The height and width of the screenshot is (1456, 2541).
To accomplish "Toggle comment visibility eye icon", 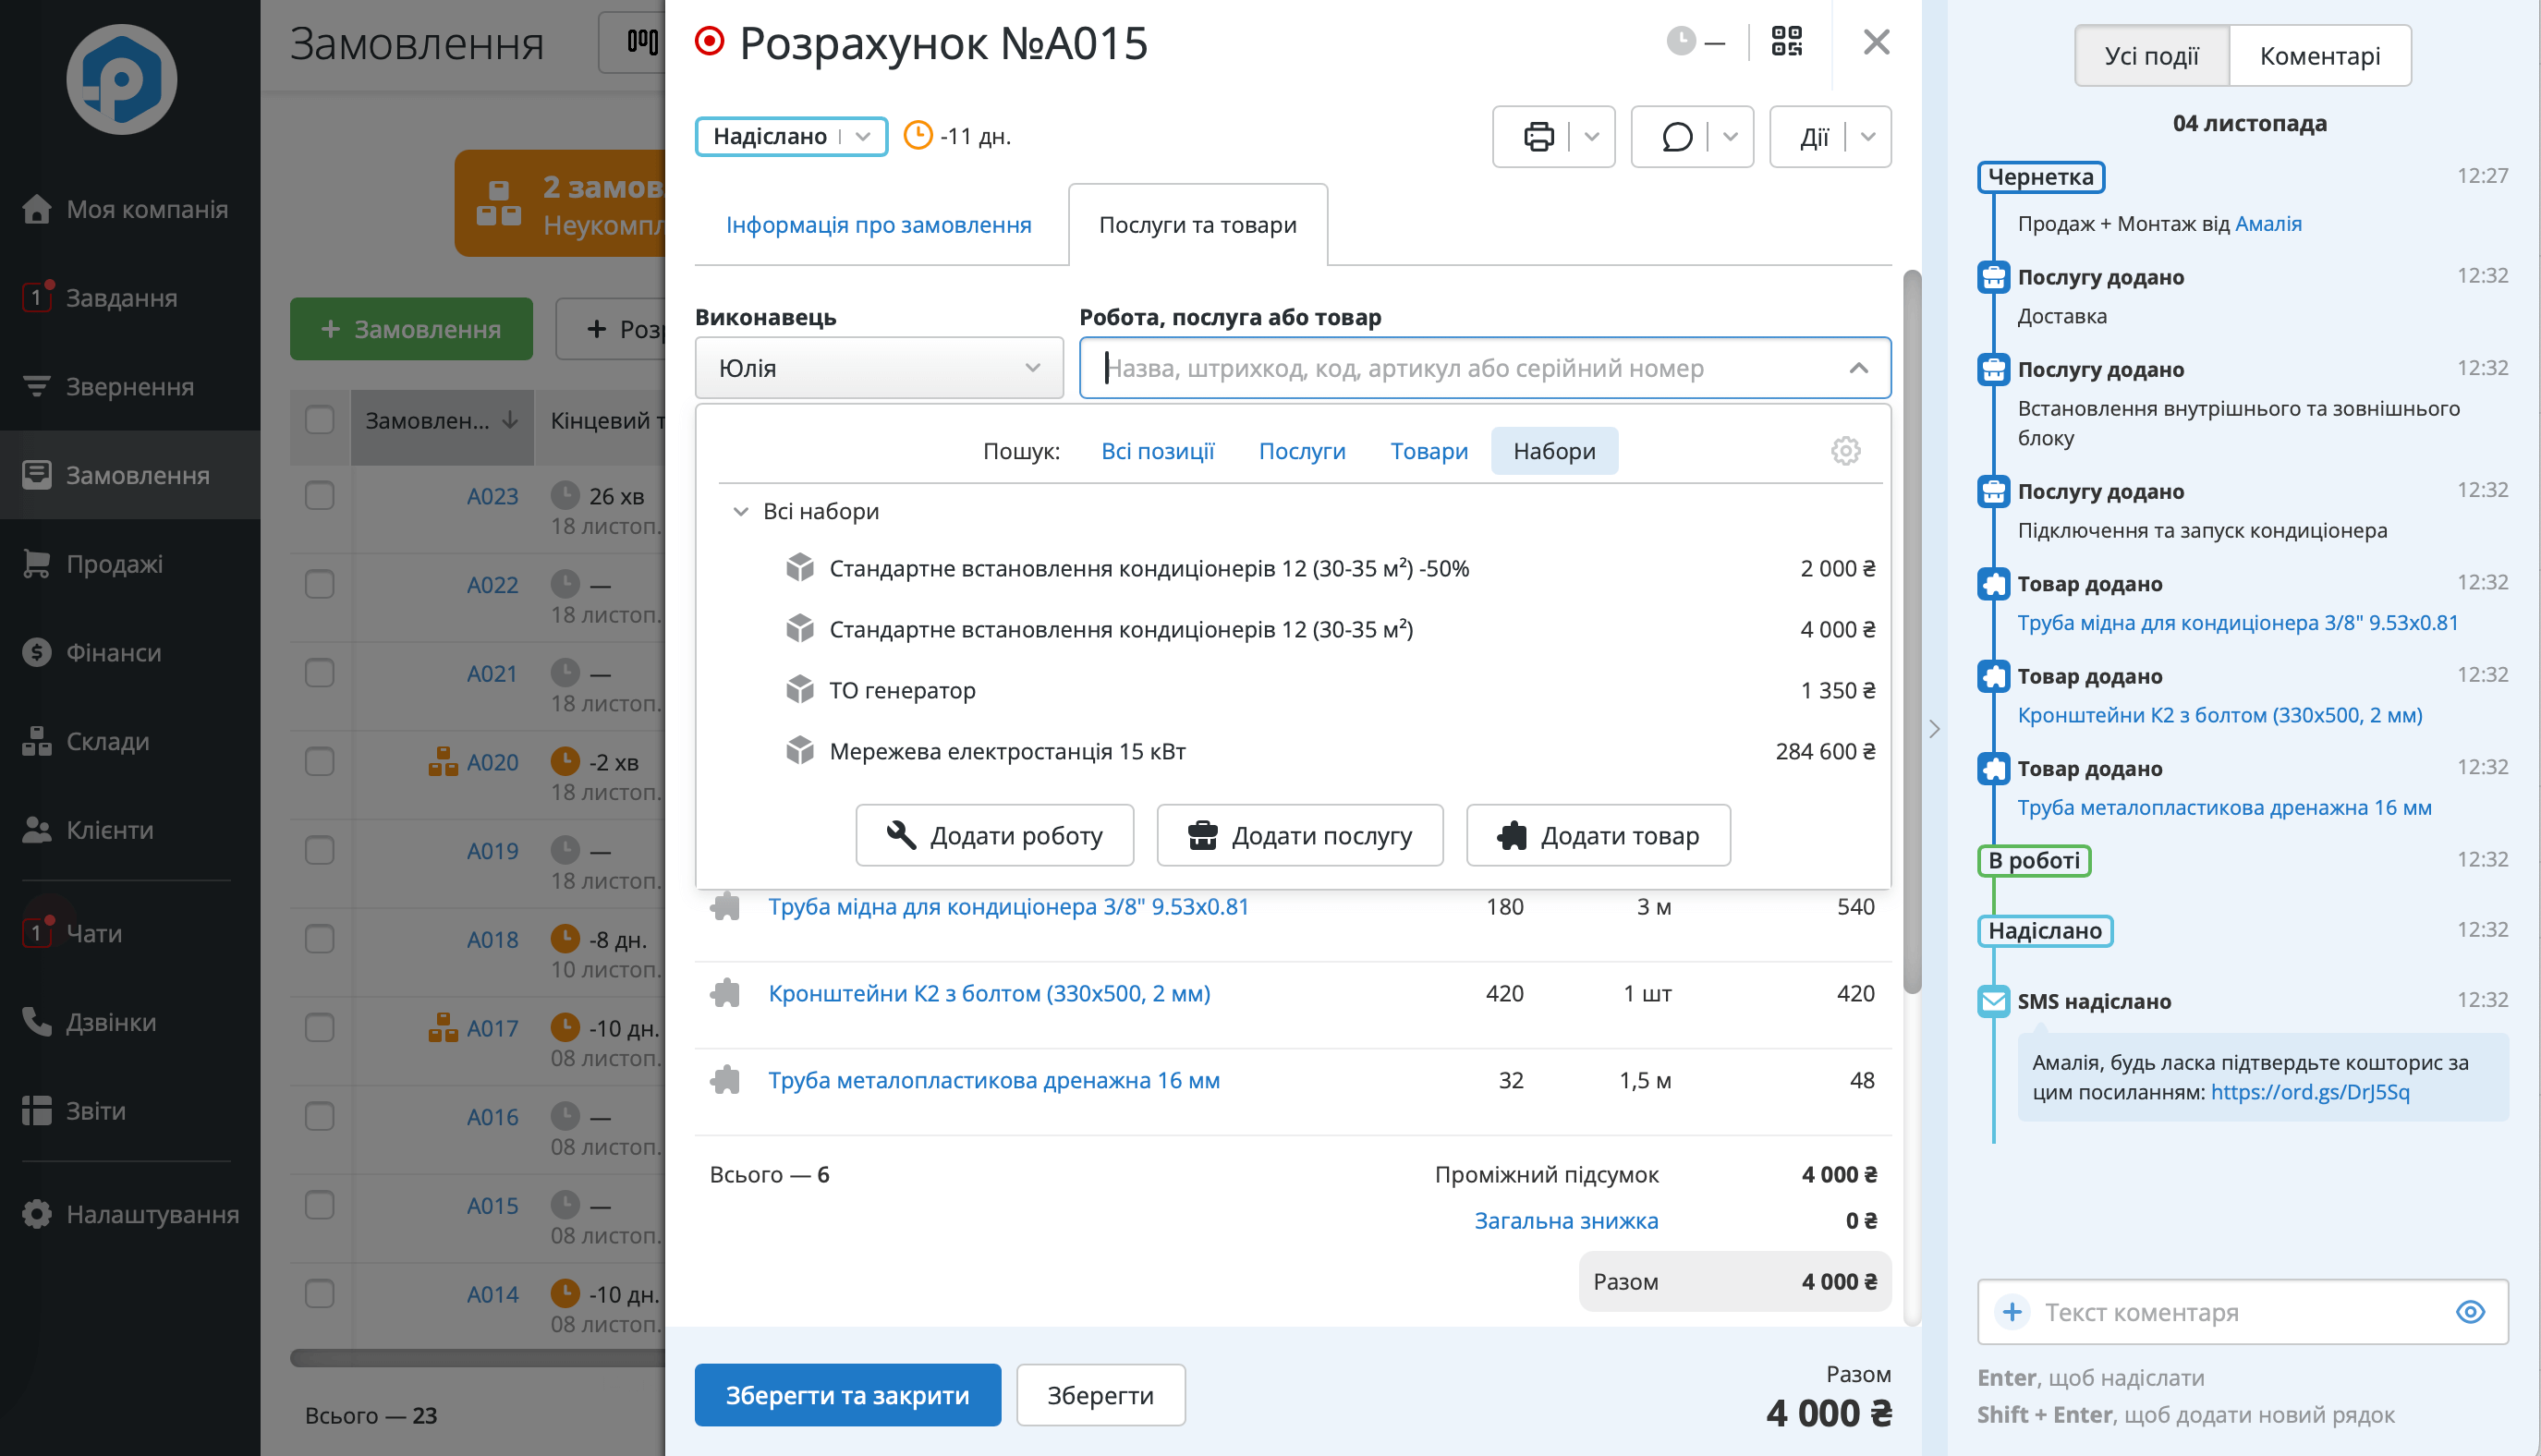I will point(2470,1312).
